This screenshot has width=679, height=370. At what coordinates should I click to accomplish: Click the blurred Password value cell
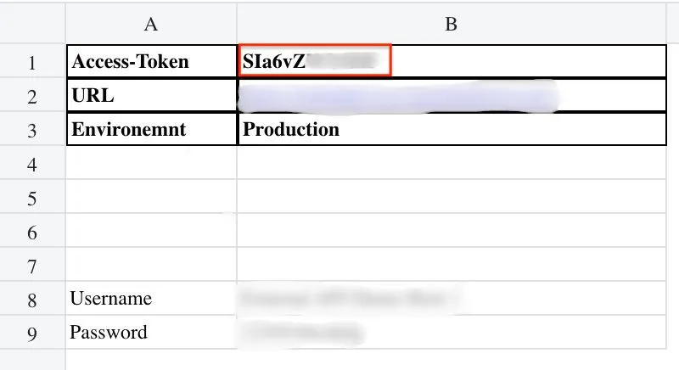302,332
